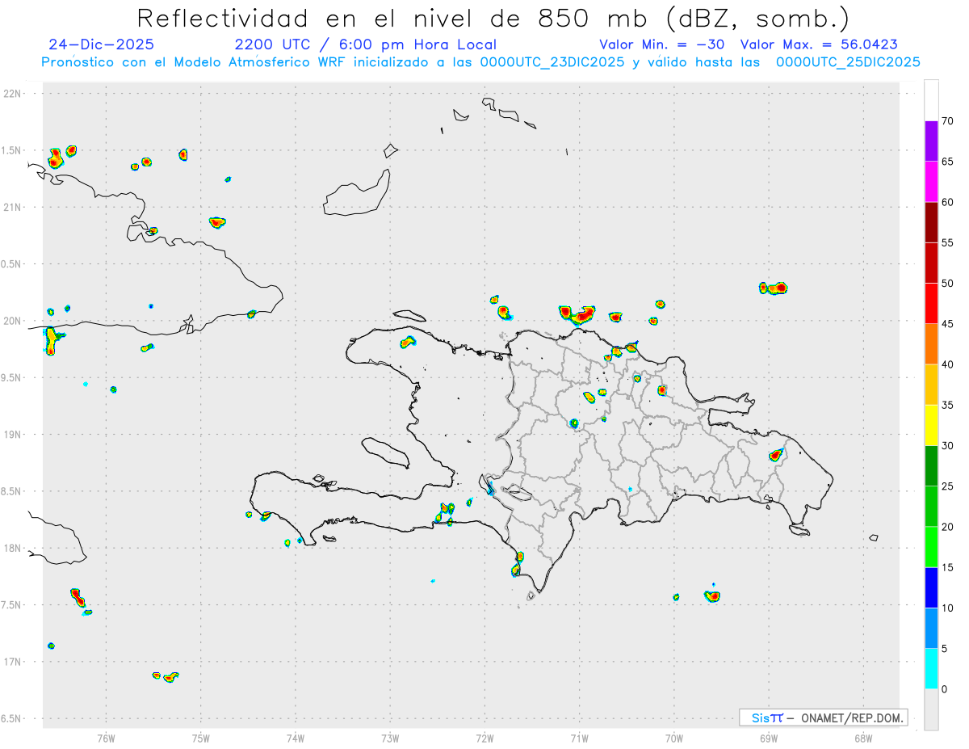Pick the medium green 20-25 dBZ colorbar segment
Viewport: 969px width, 749px height.
point(931,507)
